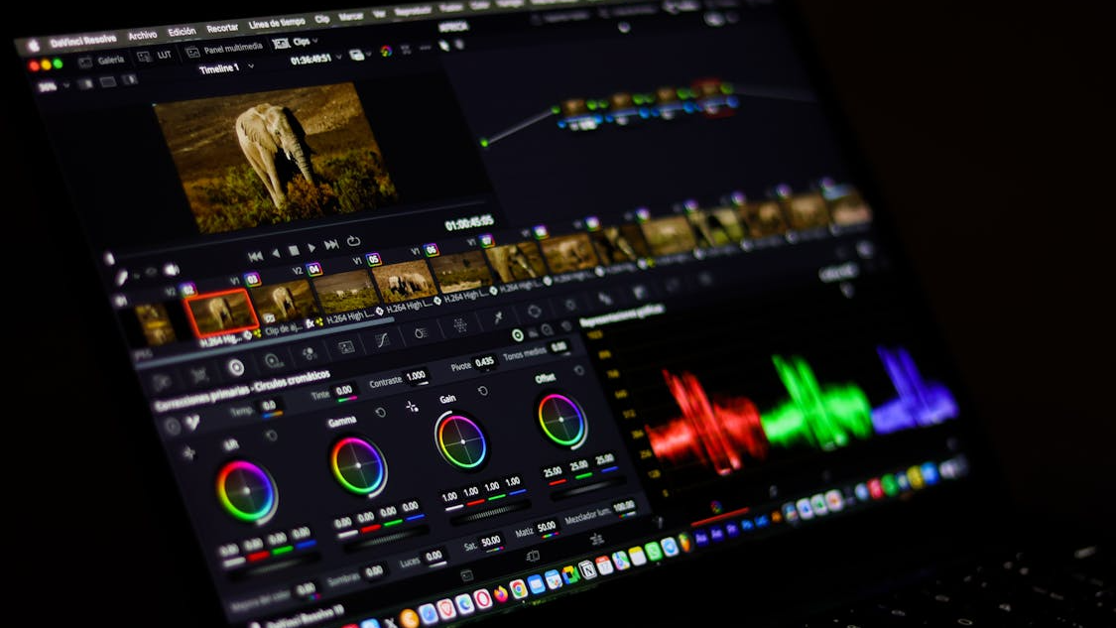Image resolution: width=1116 pixels, height=628 pixels.
Task: Expand the 30% viewer zoom dropdown
Action: [67, 85]
